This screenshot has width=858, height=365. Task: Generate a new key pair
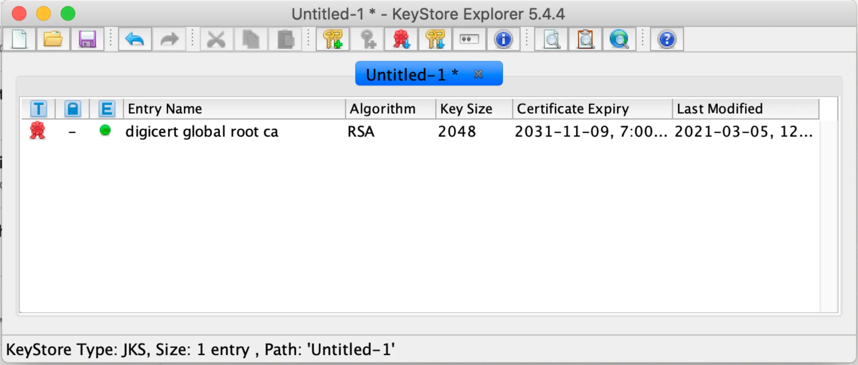[333, 39]
